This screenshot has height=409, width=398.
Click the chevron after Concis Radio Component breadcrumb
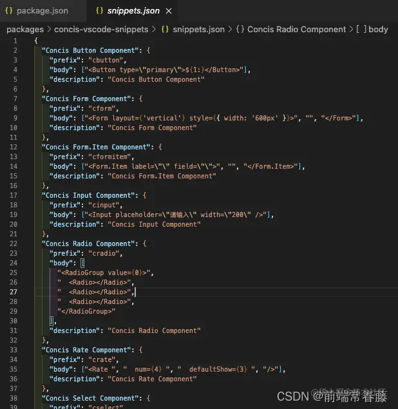(351, 30)
